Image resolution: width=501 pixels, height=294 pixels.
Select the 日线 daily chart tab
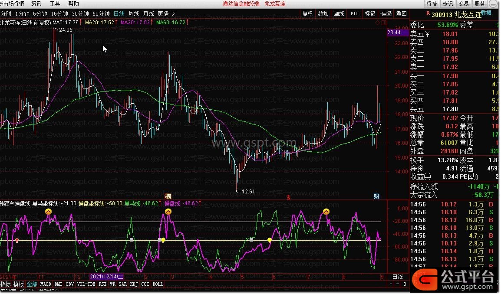point(119,13)
